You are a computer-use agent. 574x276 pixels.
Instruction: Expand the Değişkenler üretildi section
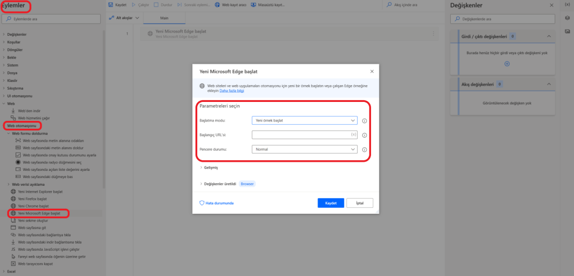coord(202,183)
